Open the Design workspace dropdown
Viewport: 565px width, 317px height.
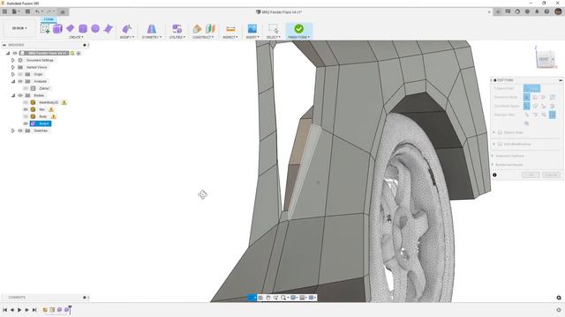[x=19, y=28]
